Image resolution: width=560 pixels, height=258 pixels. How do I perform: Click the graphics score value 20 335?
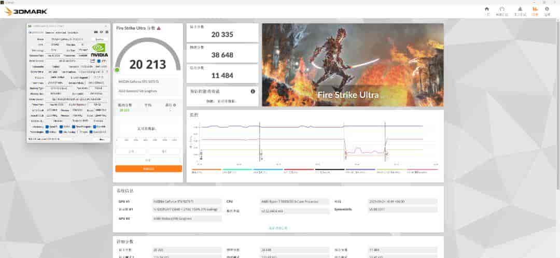[222, 35]
